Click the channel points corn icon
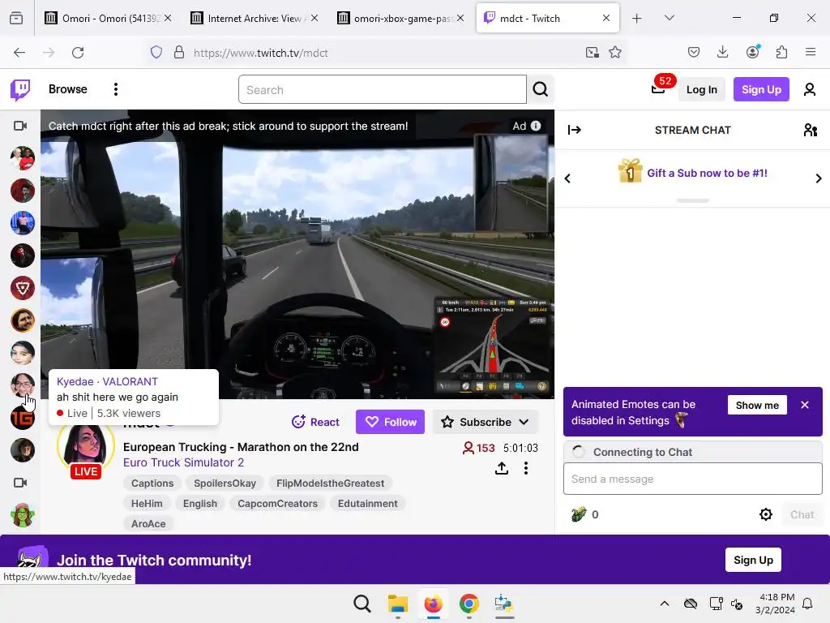Viewport: 830px width, 623px height. (x=579, y=514)
